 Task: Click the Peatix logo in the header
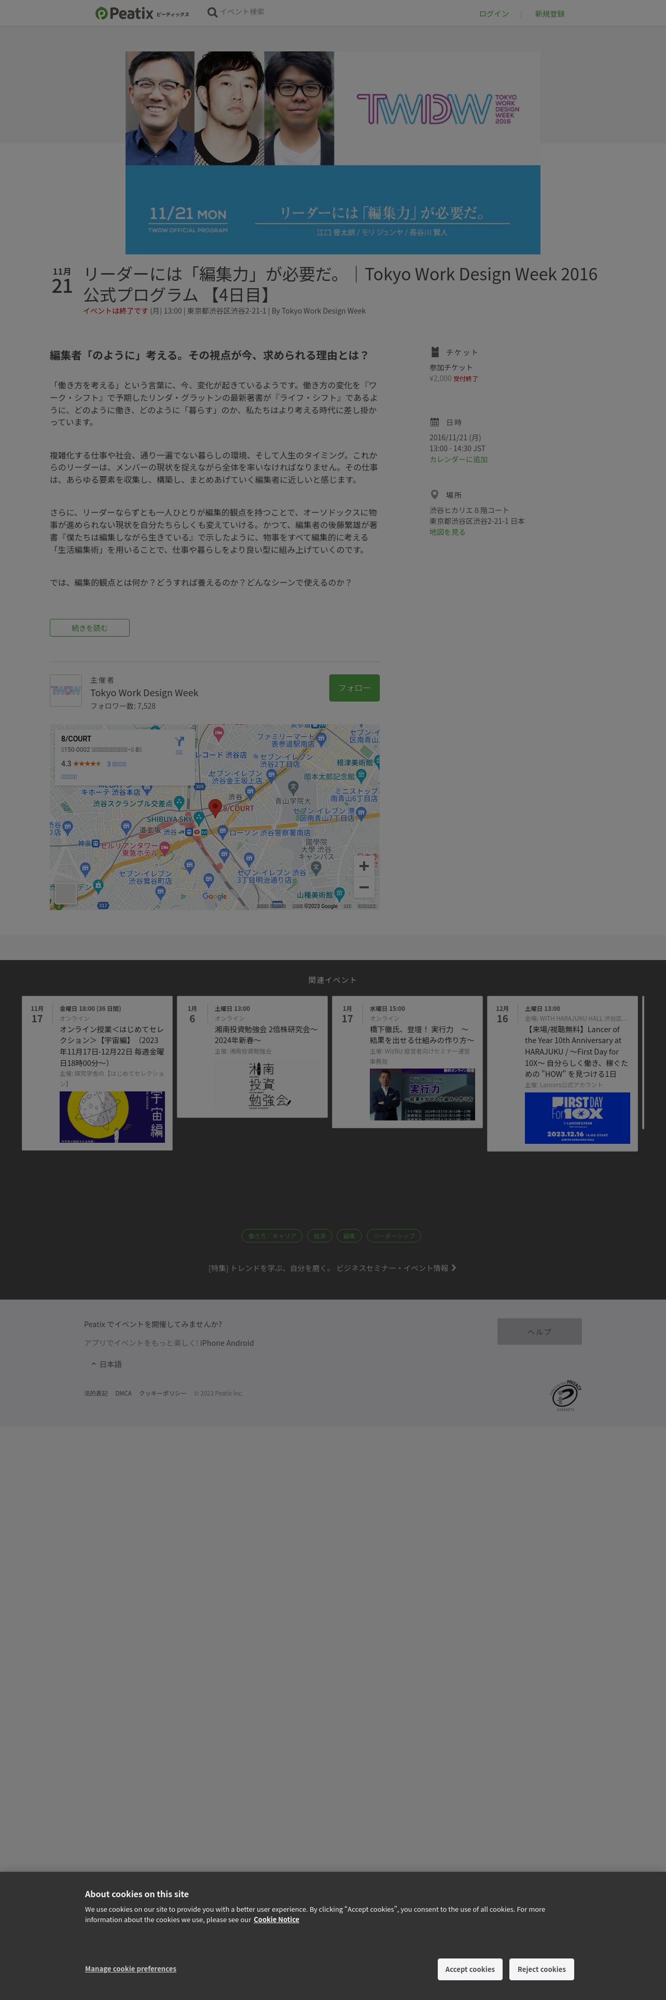[142, 13]
